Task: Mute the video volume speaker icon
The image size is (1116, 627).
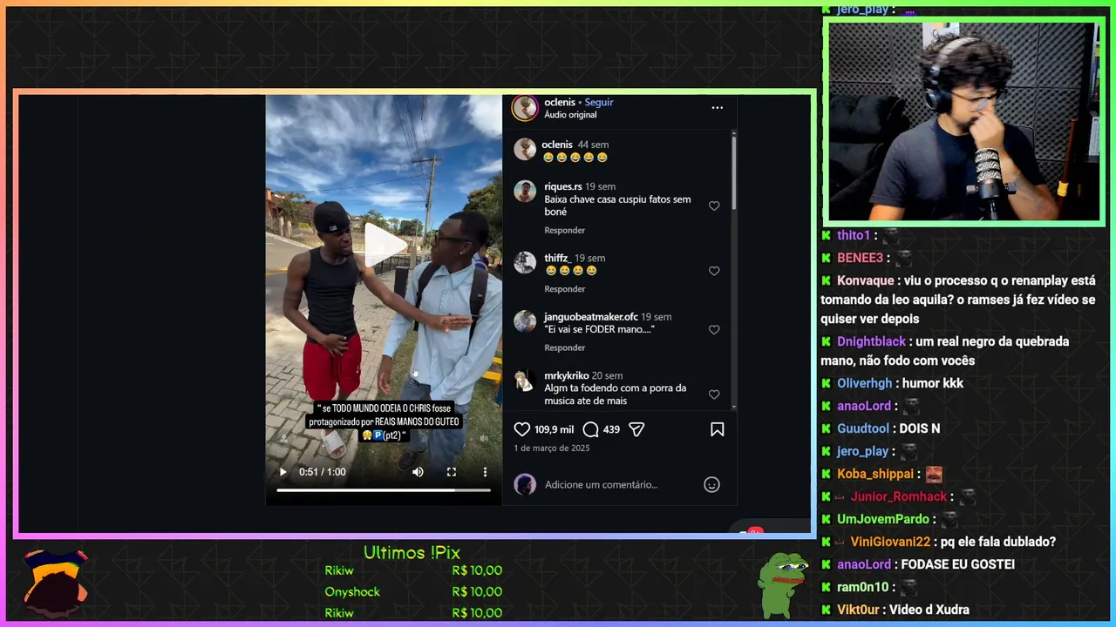Action: [418, 472]
